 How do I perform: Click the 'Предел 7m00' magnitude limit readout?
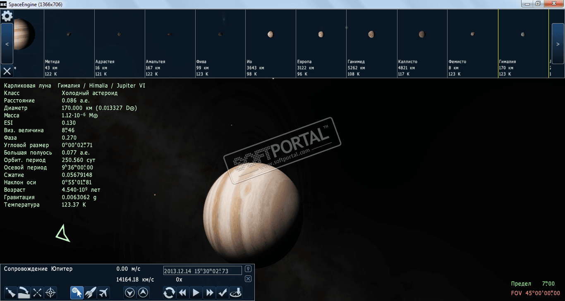[533, 284]
